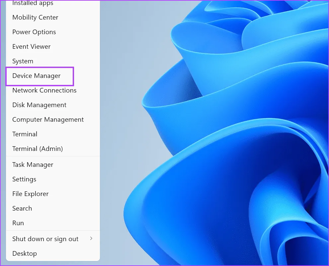The image size is (329, 266).
Task: Open Settings from the context menu
Action: (24, 179)
